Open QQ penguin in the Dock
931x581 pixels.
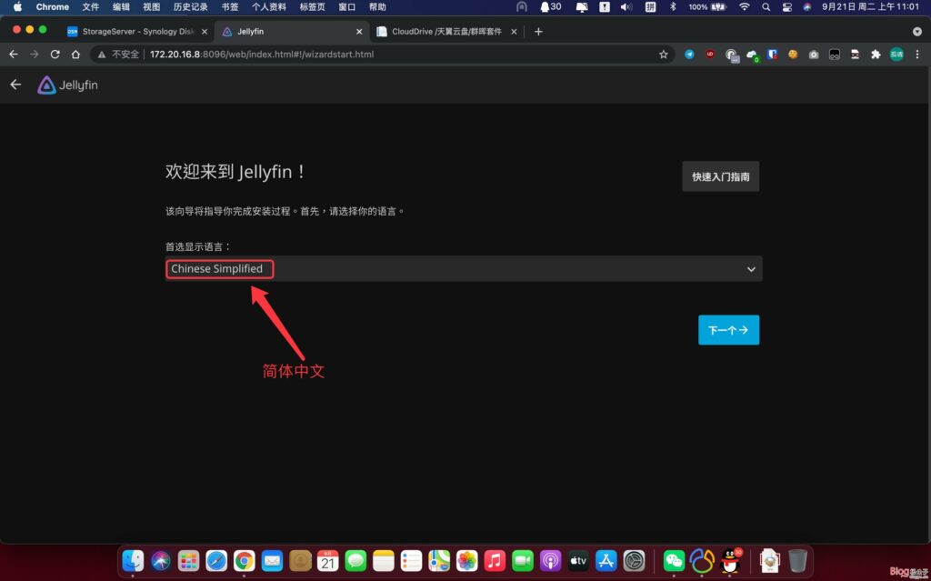[730, 560]
